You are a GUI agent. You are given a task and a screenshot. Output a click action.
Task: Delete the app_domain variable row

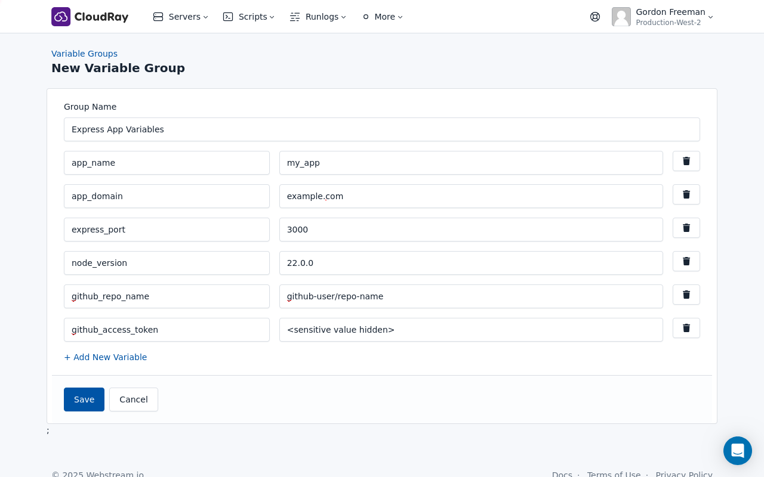686,194
